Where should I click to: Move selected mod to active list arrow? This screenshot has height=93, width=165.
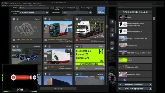[112, 30]
